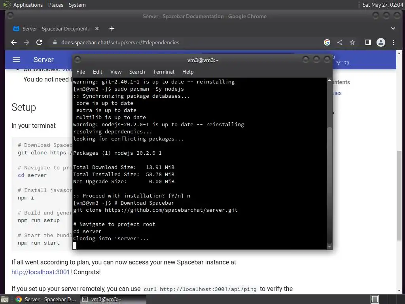The image size is (405, 304).
Task: Click terminal window menu icon in titlebar
Action: click(78, 60)
